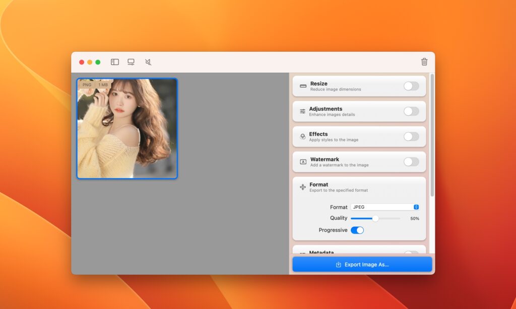
Task: Open the Format dropdown showing JPEG
Action: 385,207
